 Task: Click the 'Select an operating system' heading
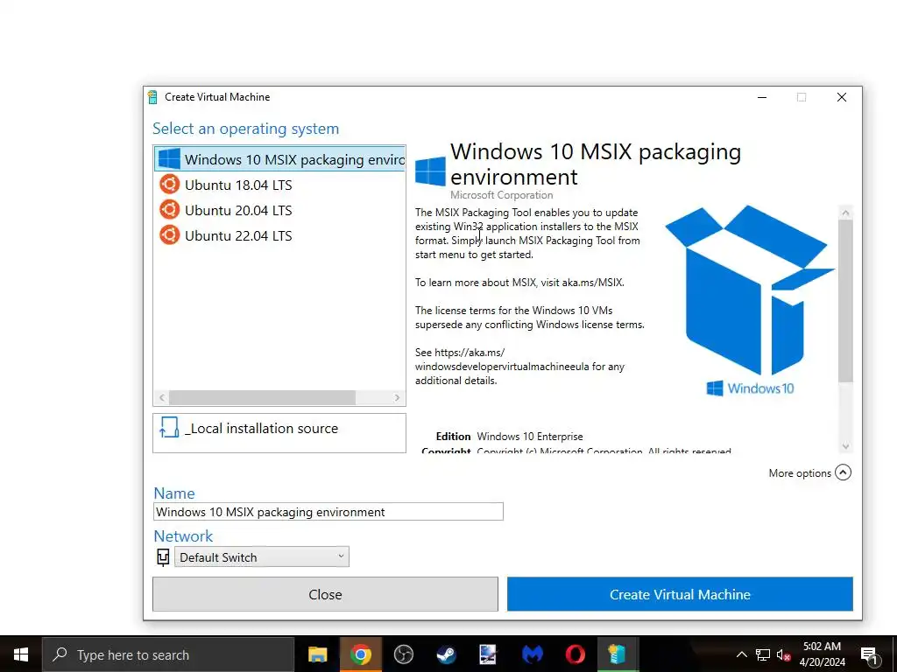[246, 129]
